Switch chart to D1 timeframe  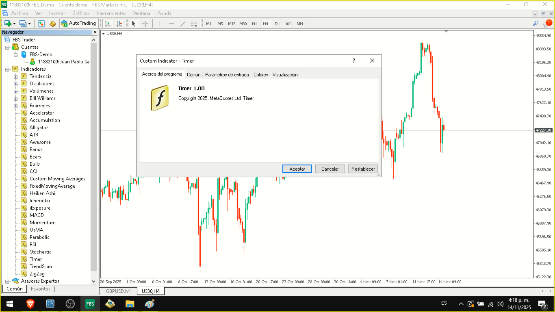[277, 24]
